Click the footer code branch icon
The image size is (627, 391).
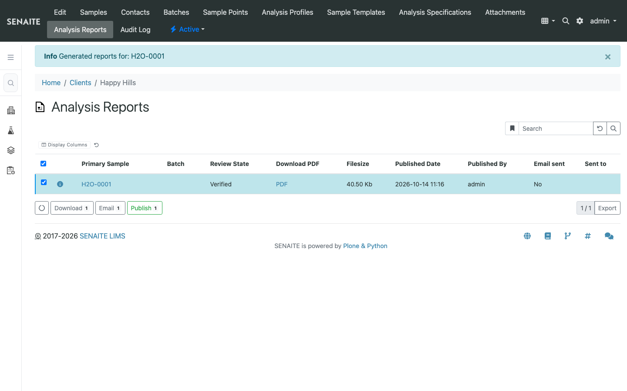[x=568, y=236]
